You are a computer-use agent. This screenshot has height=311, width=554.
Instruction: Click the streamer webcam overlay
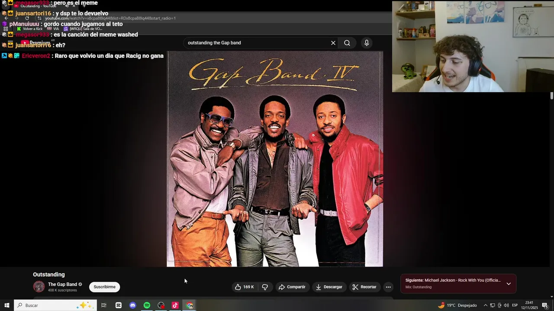point(473,47)
